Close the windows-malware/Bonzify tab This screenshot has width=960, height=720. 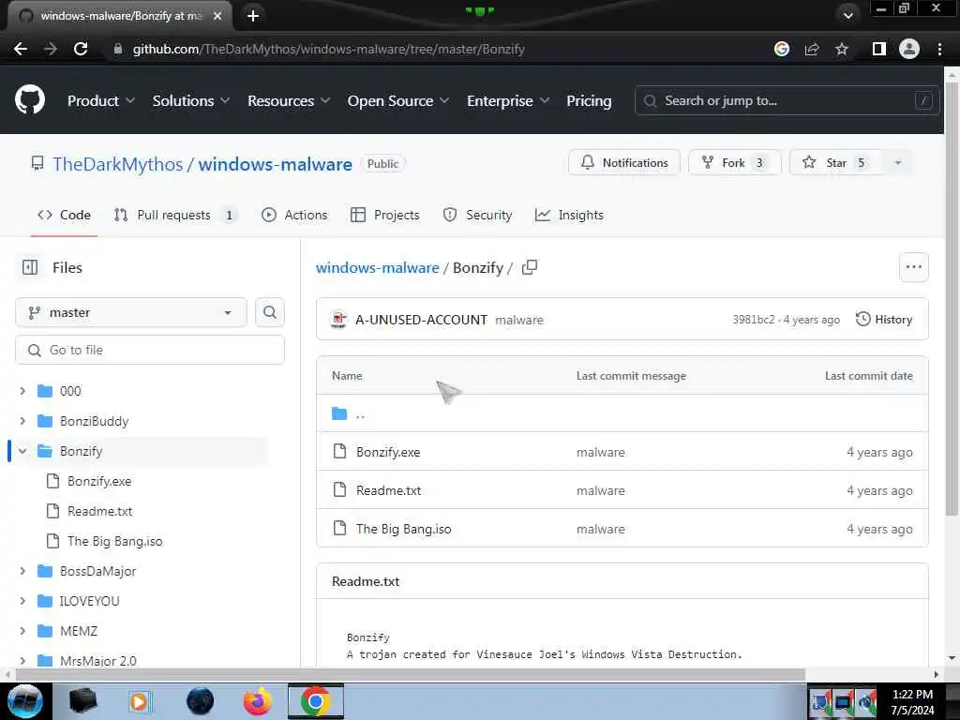pyautogui.click(x=217, y=16)
